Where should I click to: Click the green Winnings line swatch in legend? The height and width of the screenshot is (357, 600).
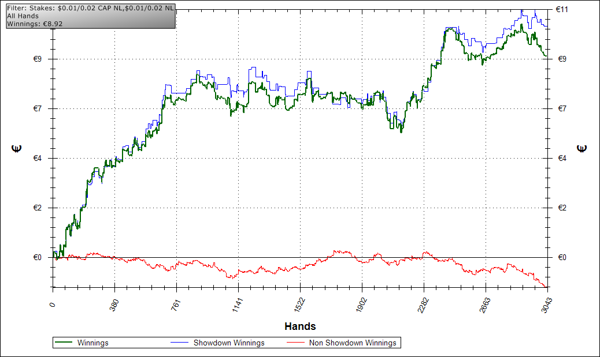click(65, 343)
